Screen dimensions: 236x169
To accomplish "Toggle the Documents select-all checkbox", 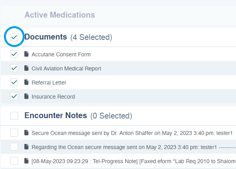I will click(15, 37).
